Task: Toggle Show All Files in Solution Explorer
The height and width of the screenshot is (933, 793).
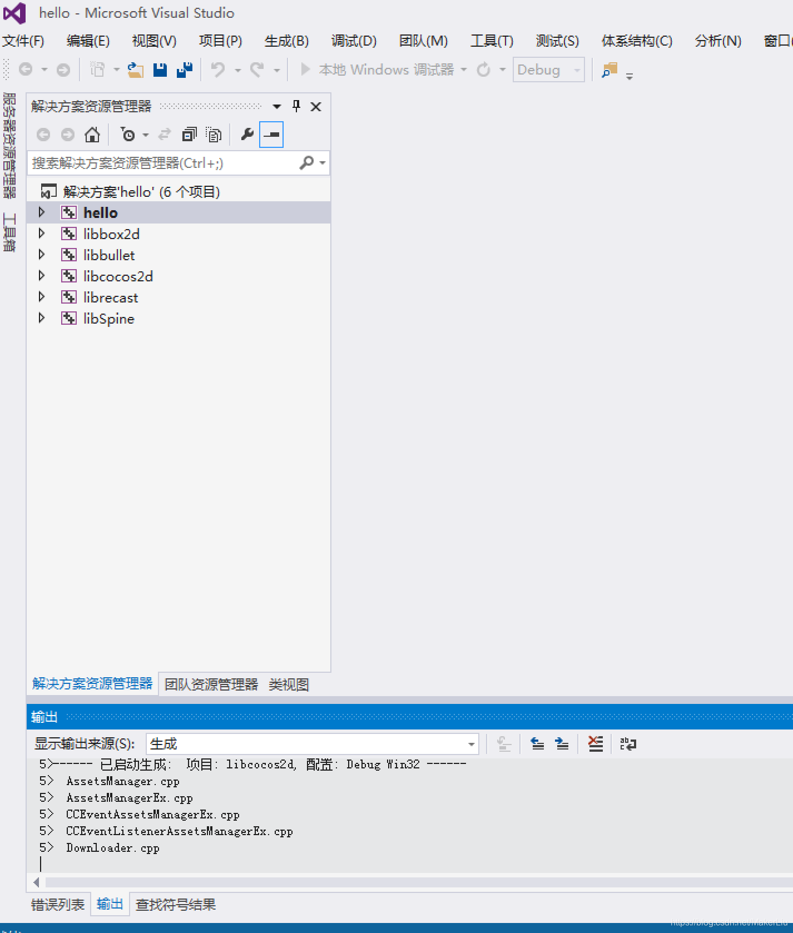Action: coord(214,135)
